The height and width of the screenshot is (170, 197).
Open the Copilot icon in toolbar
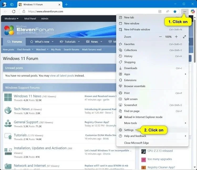pyautogui.click(x=193, y=12)
